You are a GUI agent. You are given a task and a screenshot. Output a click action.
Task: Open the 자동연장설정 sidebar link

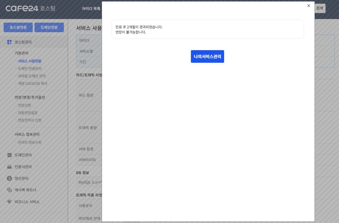pos(28,113)
